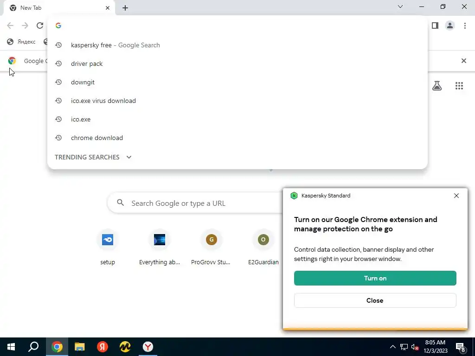Screen dimensions: 475x356
Task: Open Search Labs flask icon
Action: coord(437,86)
